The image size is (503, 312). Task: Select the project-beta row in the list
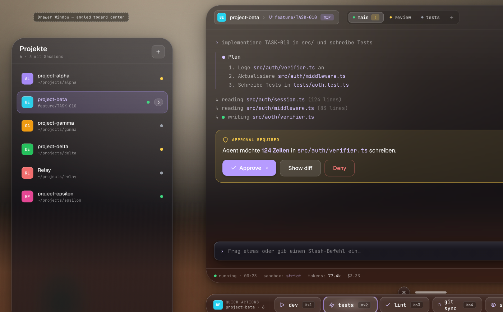tap(92, 102)
